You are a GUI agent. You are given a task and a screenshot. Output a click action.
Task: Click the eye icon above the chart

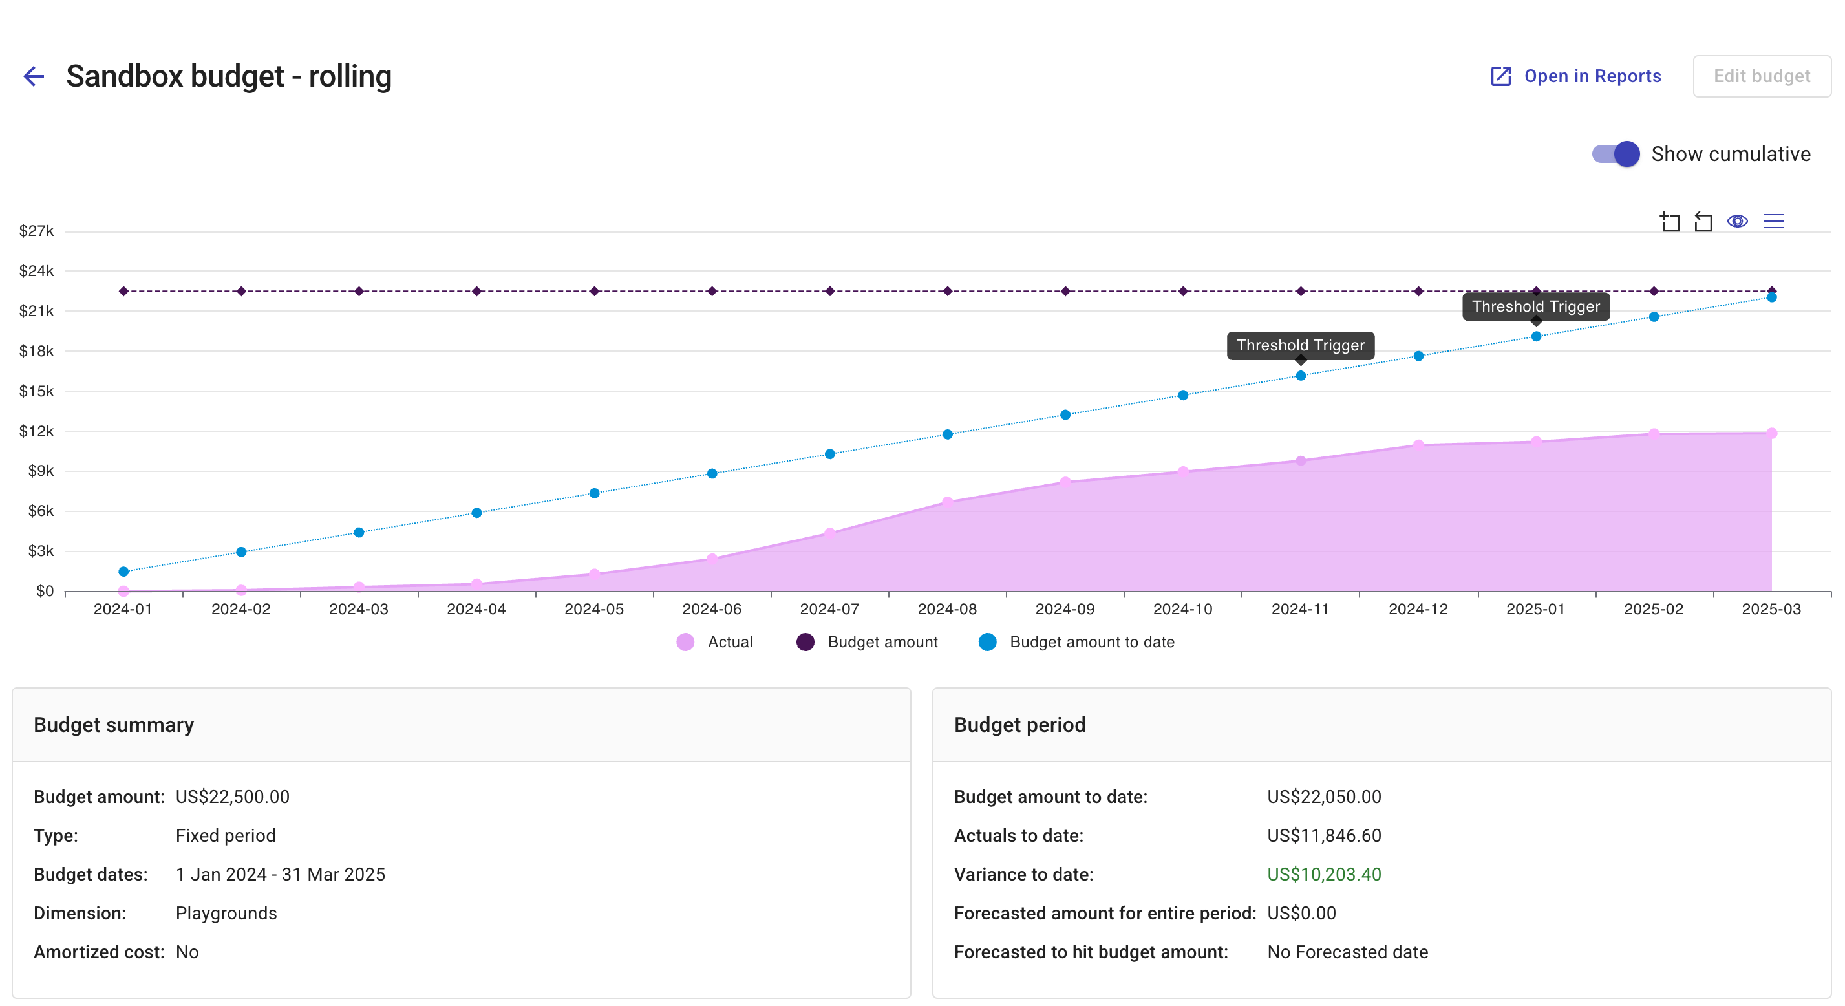(x=1737, y=221)
